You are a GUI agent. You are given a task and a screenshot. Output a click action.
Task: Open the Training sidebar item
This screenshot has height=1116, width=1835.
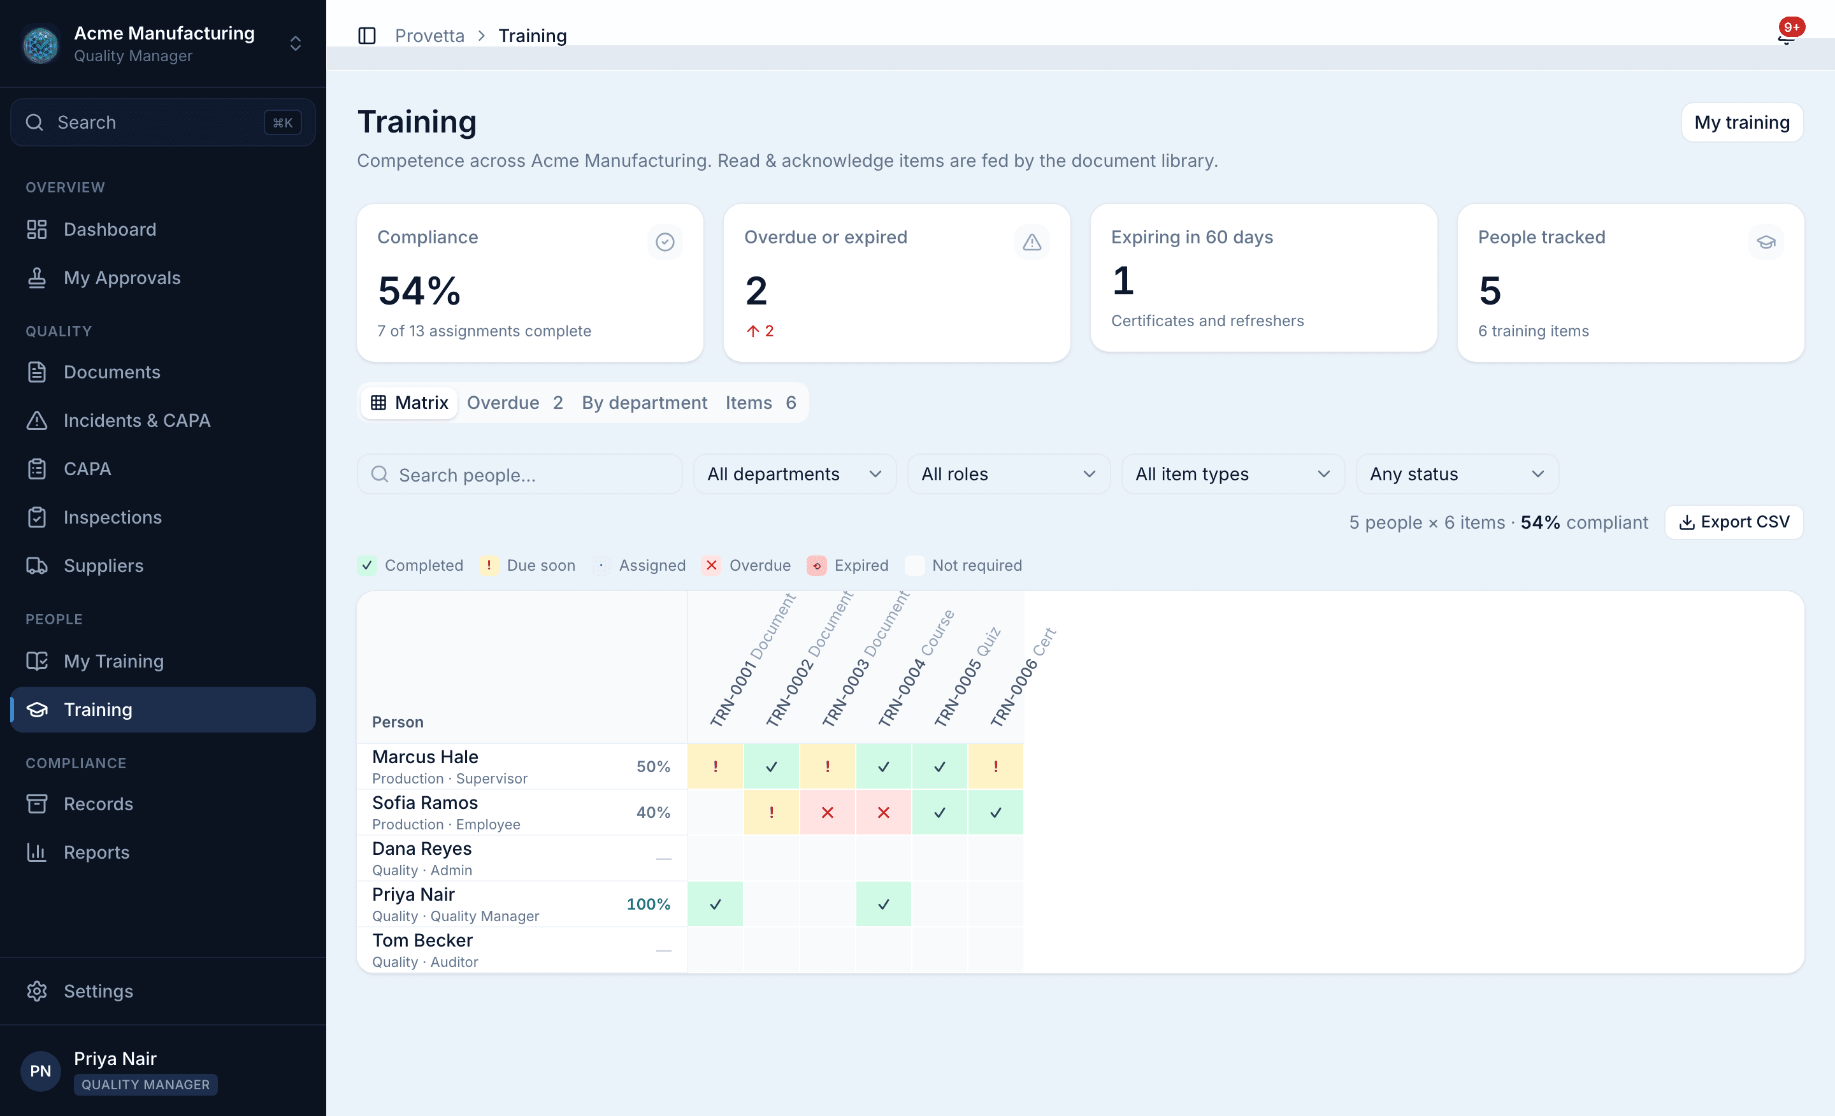point(162,710)
